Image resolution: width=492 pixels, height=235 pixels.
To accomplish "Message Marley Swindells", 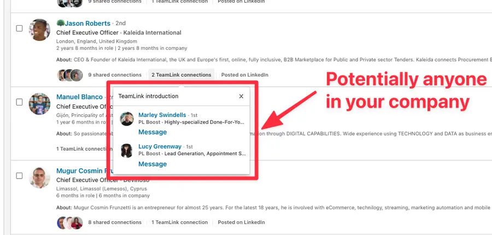I will [x=153, y=132].
